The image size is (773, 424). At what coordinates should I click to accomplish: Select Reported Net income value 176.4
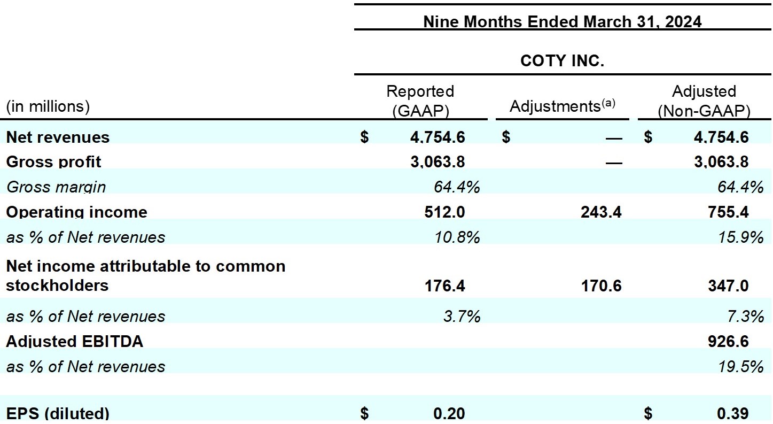click(x=445, y=286)
